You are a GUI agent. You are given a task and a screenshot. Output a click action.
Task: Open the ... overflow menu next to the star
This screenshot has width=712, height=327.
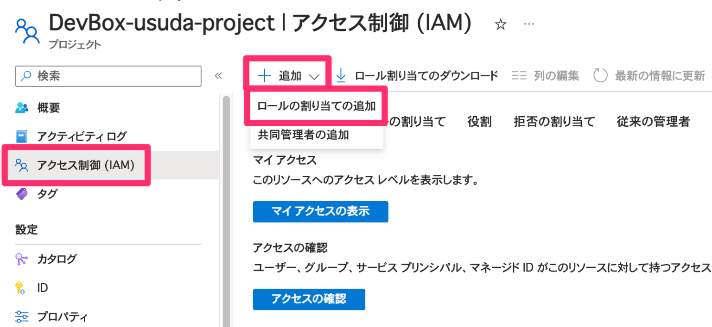[529, 24]
